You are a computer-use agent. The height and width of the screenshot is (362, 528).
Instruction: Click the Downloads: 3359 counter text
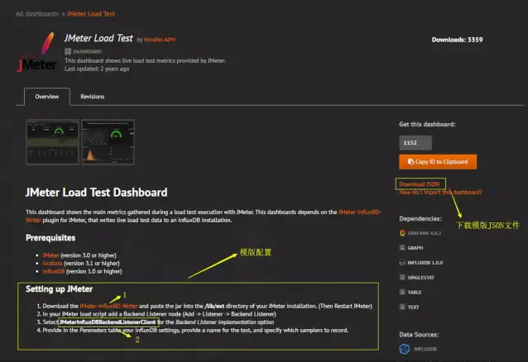[x=458, y=40]
